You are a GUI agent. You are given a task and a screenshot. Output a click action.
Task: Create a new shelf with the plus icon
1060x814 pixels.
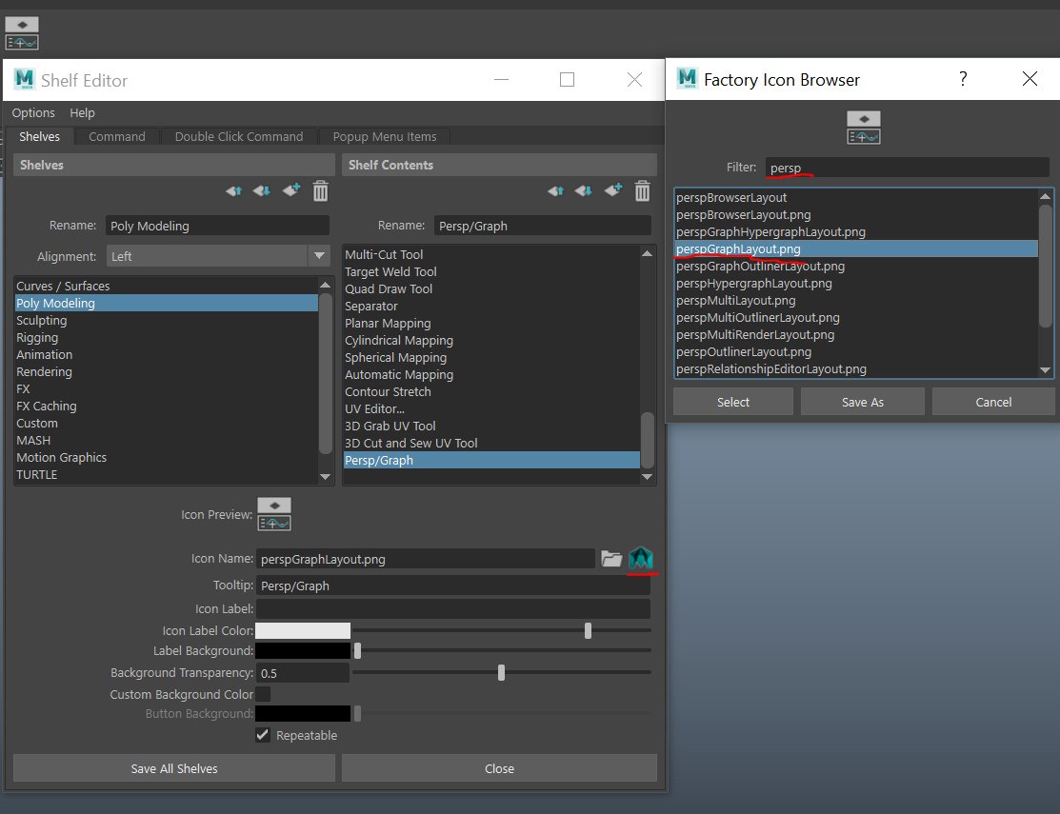click(x=291, y=190)
